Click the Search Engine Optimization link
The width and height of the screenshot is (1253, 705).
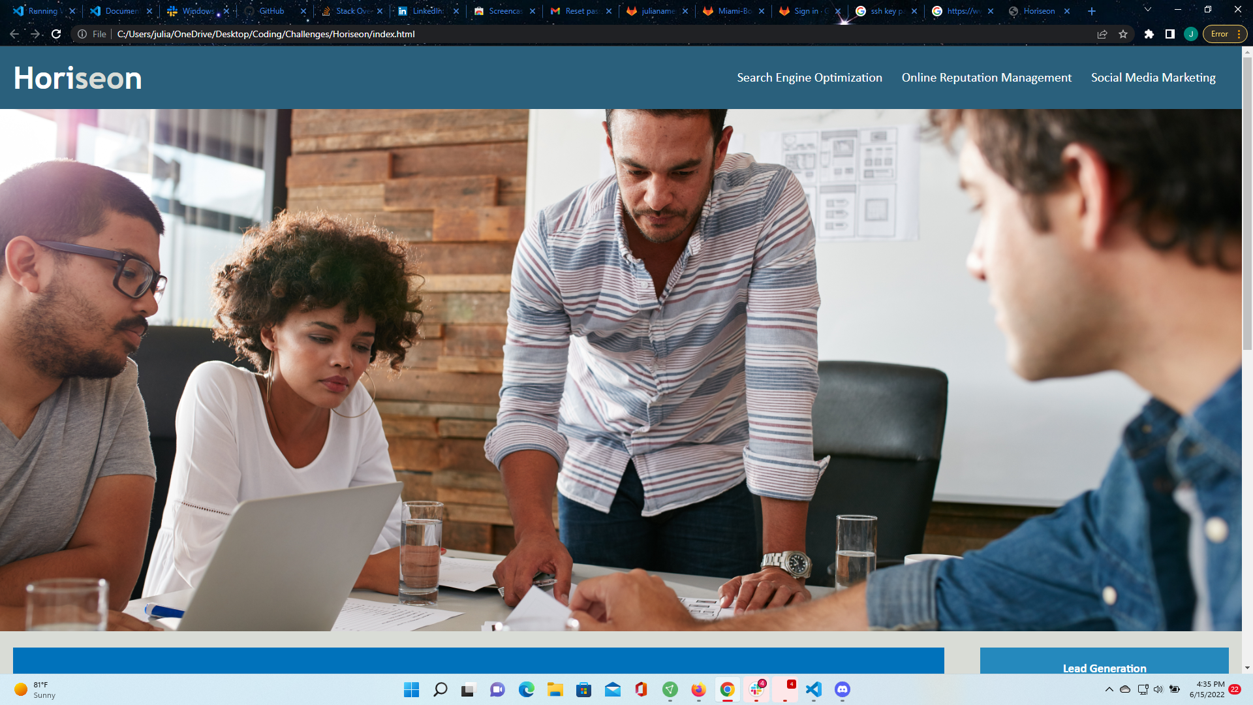click(809, 78)
